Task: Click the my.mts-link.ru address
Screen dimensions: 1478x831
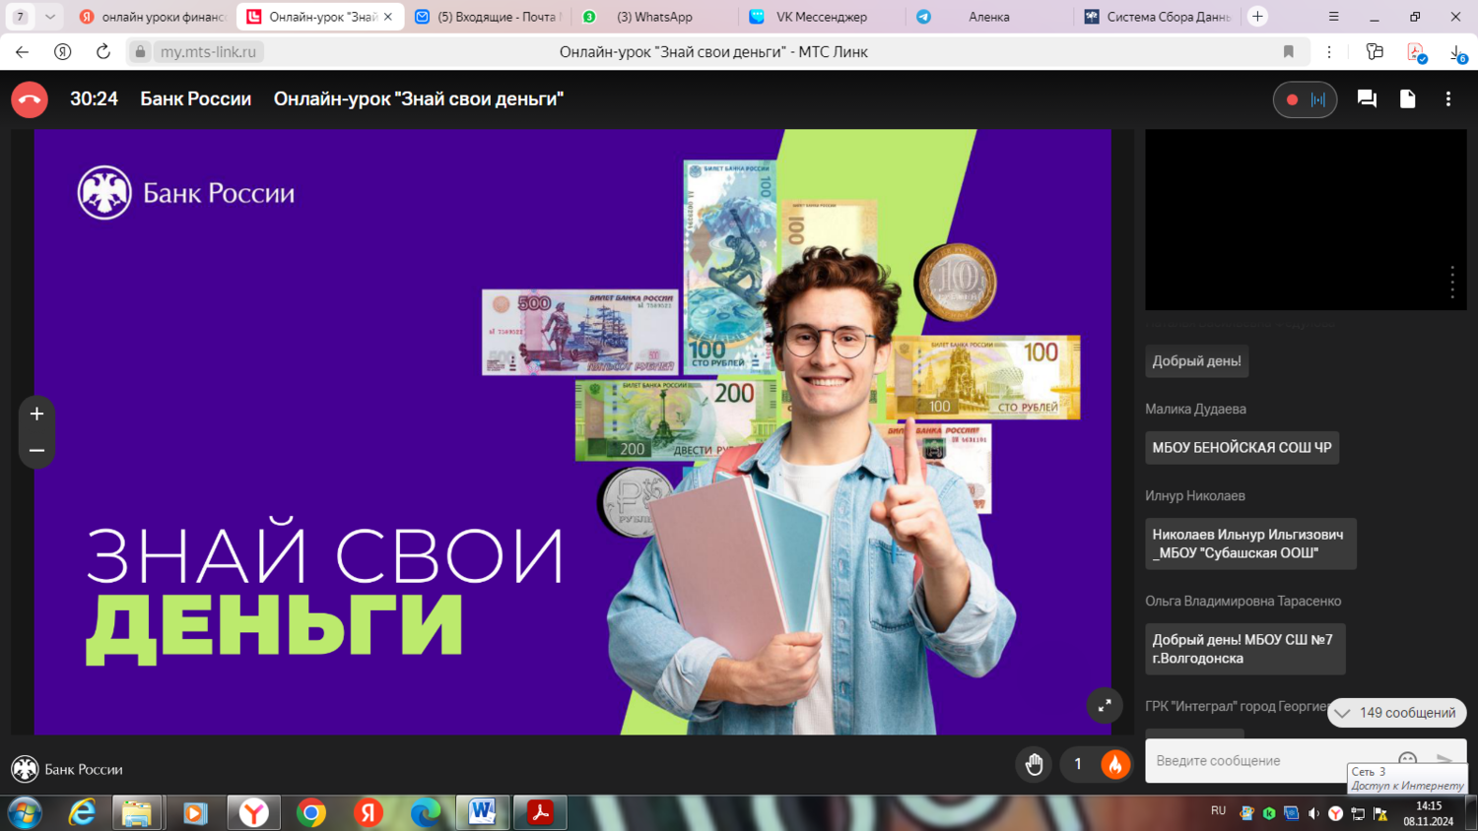Action: [x=208, y=52]
